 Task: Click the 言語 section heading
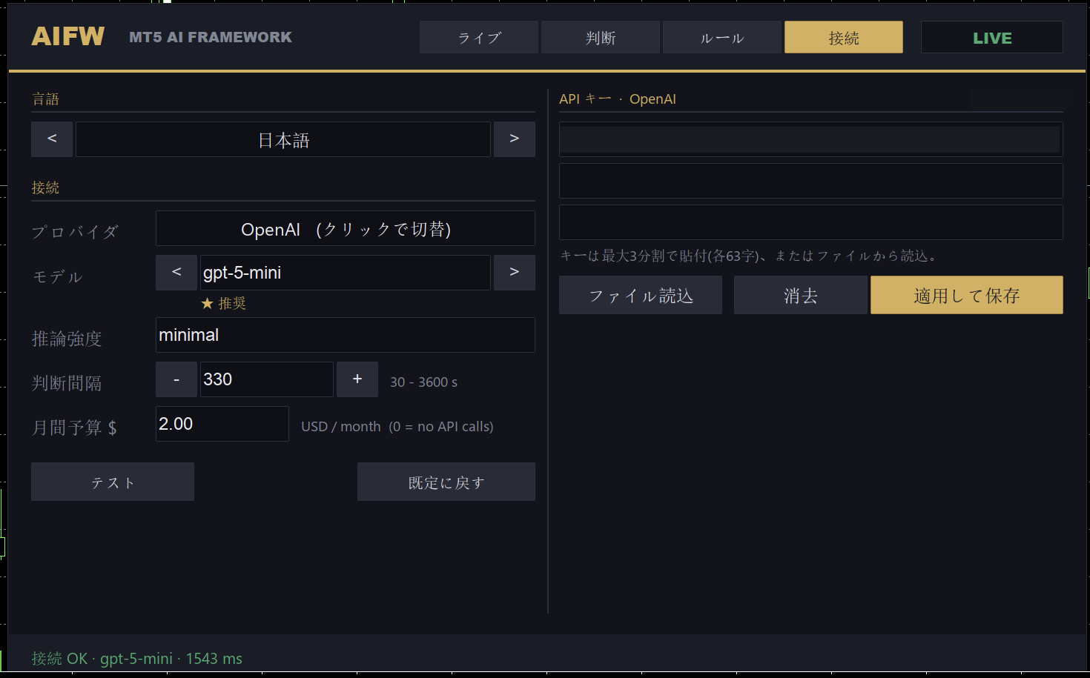[x=45, y=99]
